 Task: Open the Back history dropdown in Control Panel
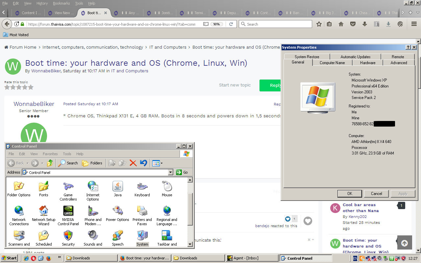(28, 163)
